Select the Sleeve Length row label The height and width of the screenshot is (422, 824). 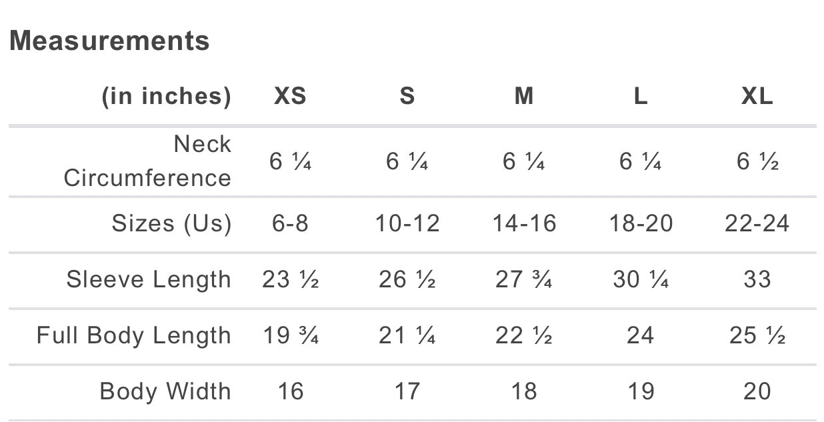tap(149, 279)
